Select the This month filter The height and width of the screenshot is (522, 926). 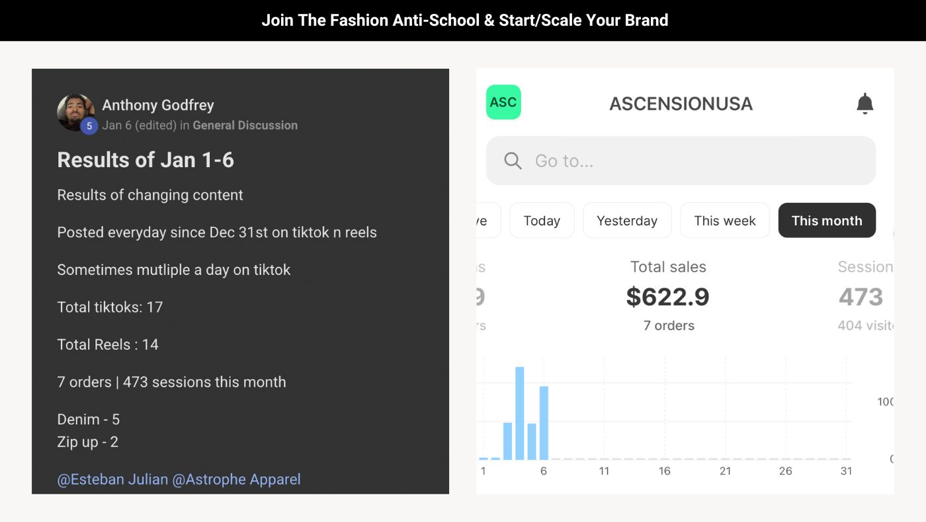click(x=827, y=221)
